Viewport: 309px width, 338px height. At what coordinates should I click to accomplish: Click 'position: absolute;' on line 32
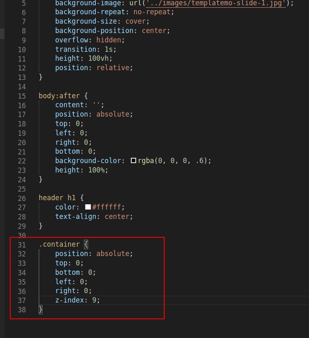click(x=94, y=254)
